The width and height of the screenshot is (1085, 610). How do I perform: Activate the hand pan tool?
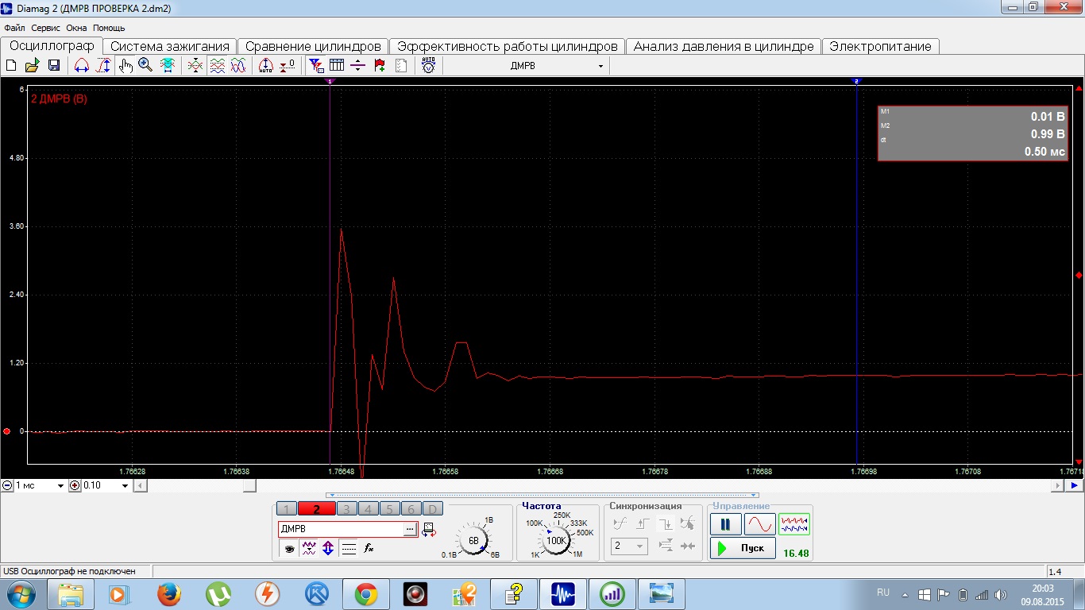tap(125, 66)
